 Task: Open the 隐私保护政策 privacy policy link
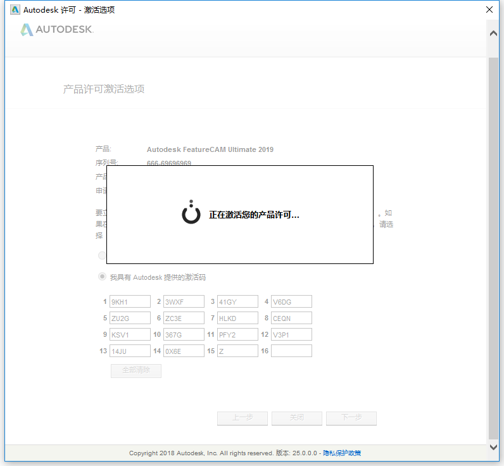(342, 453)
